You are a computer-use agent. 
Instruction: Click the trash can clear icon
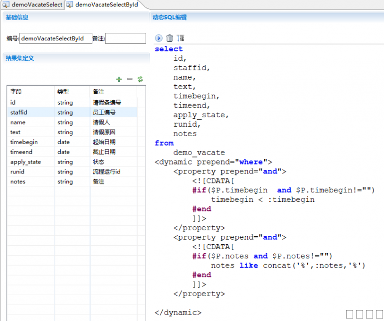click(170, 38)
